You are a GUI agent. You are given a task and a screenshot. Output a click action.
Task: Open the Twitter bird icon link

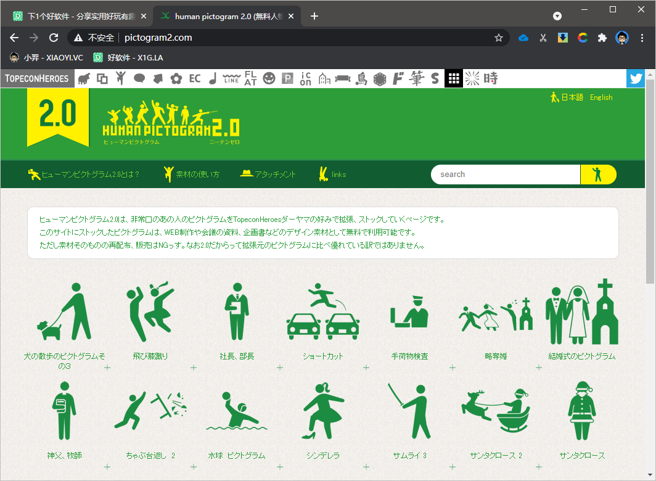pos(635,78)
